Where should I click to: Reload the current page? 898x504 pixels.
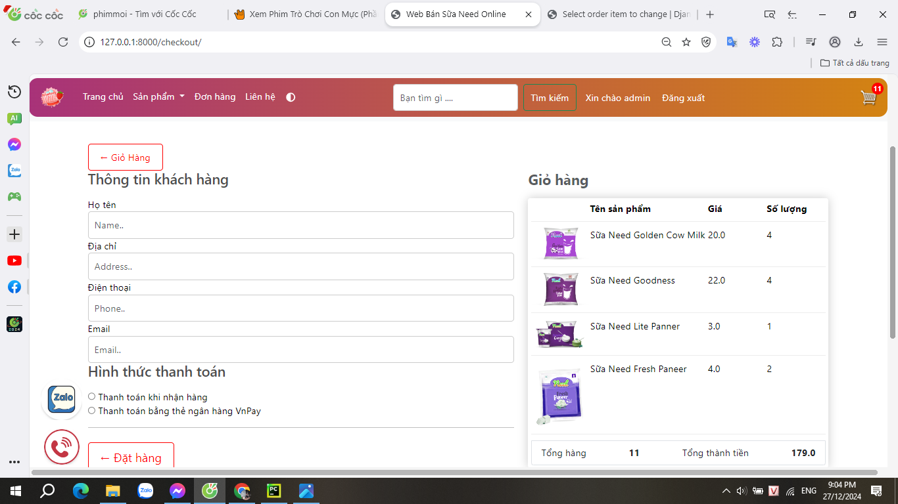(x=63, y=42)
